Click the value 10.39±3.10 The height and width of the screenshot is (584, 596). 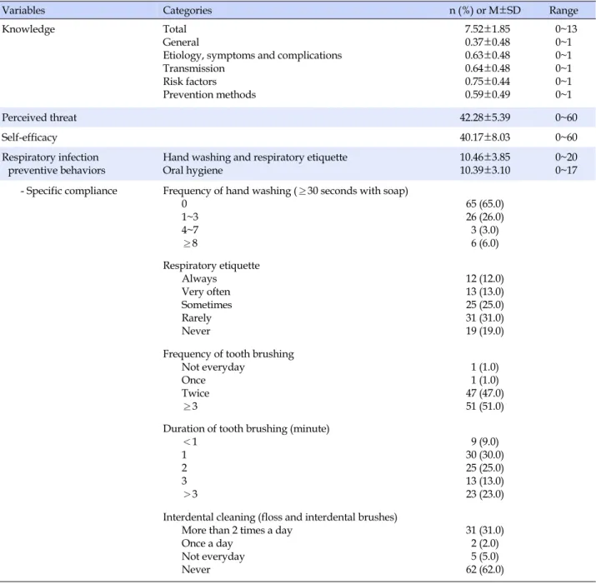(x=485, y=170)
